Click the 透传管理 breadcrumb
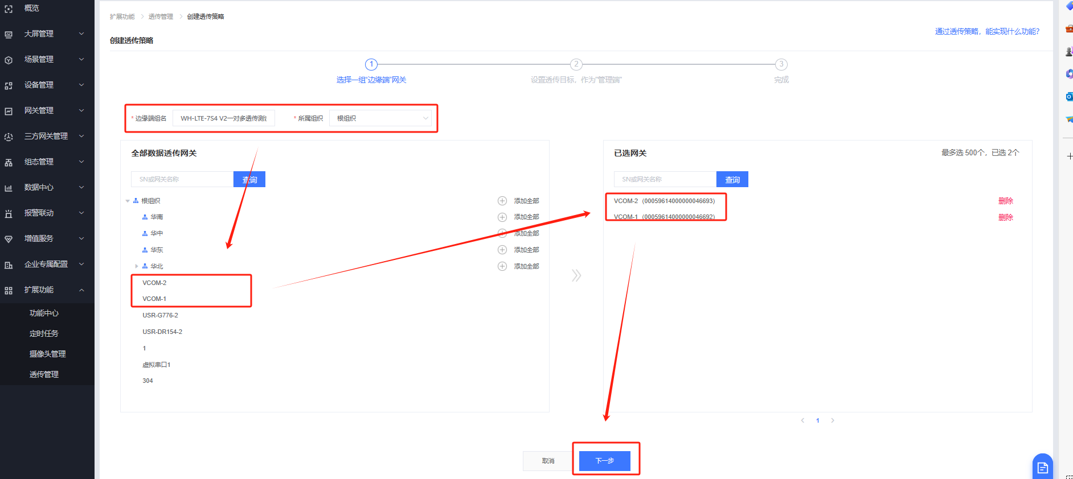 click(x=161, y=16)
